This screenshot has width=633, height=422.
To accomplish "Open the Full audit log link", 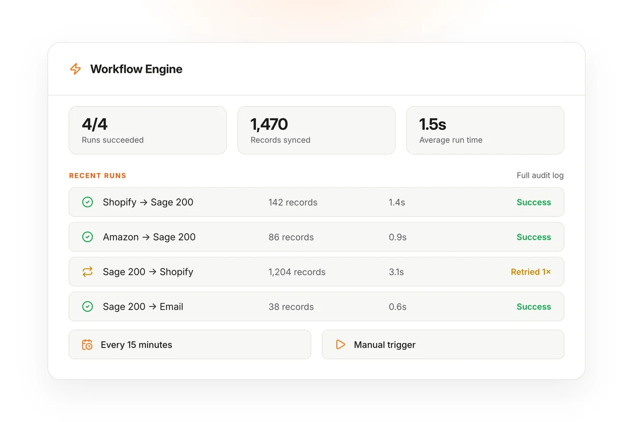I will coord(540,175).
